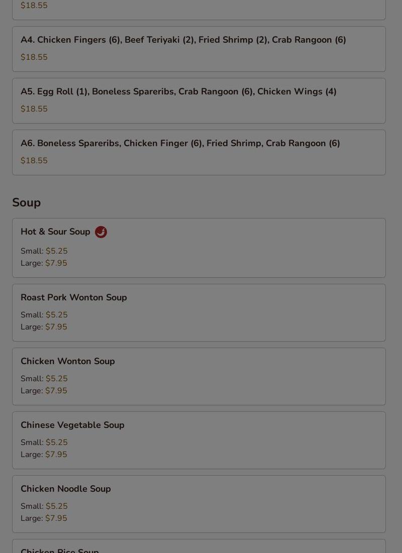This screenshot has height=553, width=402.
Task: Click Small price of Roast Pork Wonton Soup
Action: 44,315
